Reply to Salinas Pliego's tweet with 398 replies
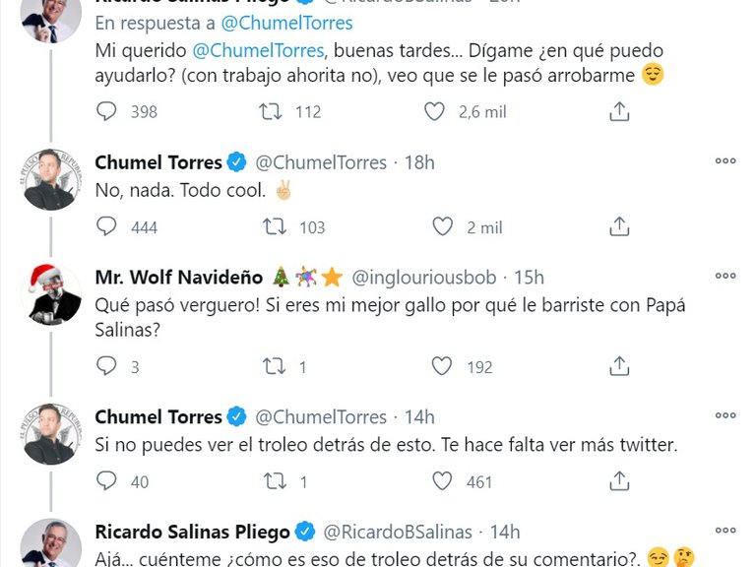 [107, 112]
